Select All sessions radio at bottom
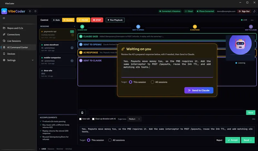 click(x=110, y=140)
